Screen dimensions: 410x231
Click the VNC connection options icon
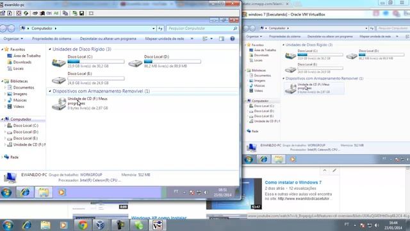tap(3, 13)
